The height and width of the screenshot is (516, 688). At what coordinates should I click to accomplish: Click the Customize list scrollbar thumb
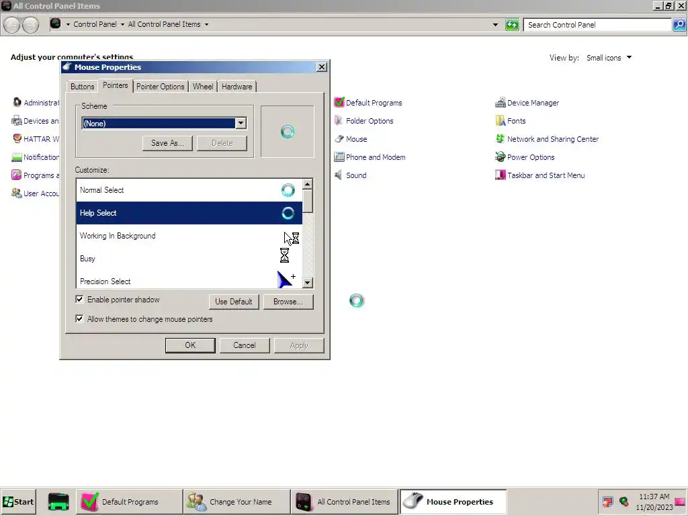(308, 201)
